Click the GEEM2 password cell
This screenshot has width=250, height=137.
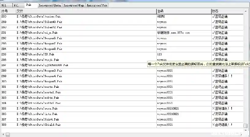(184, 17)
